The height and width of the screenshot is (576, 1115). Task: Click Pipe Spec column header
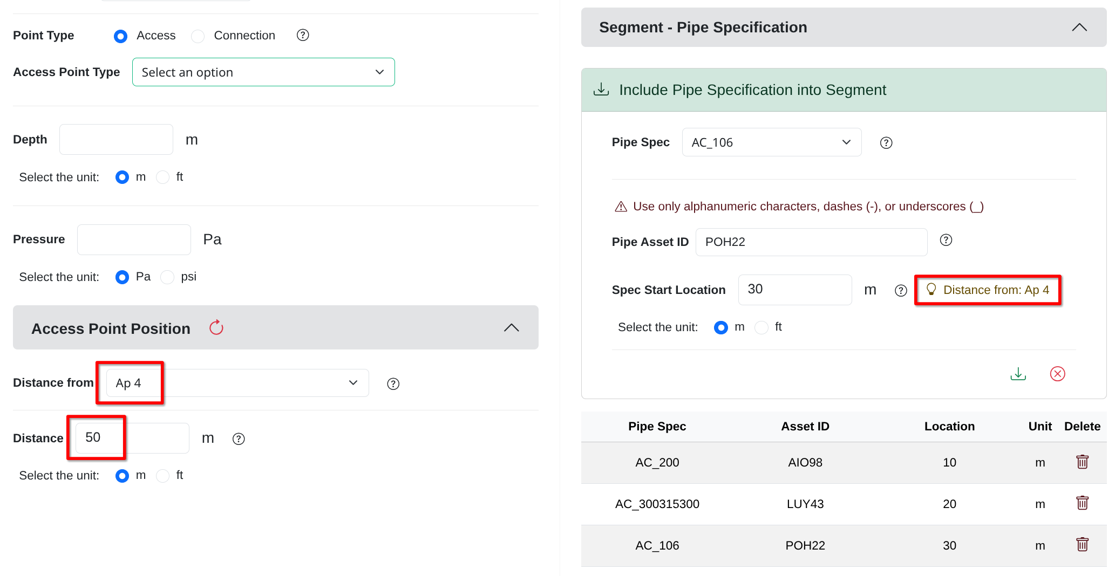pos(657,427)
